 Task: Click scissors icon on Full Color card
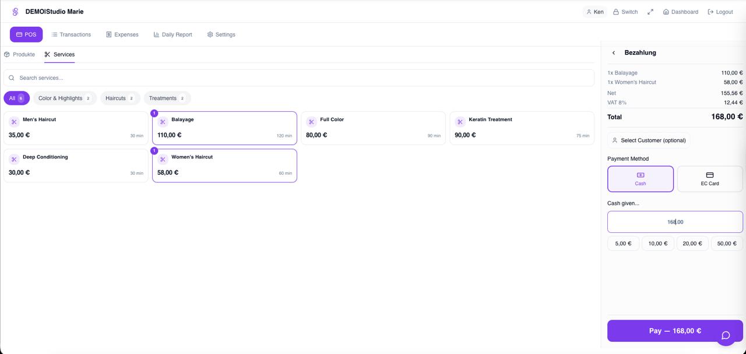(311, 122)
